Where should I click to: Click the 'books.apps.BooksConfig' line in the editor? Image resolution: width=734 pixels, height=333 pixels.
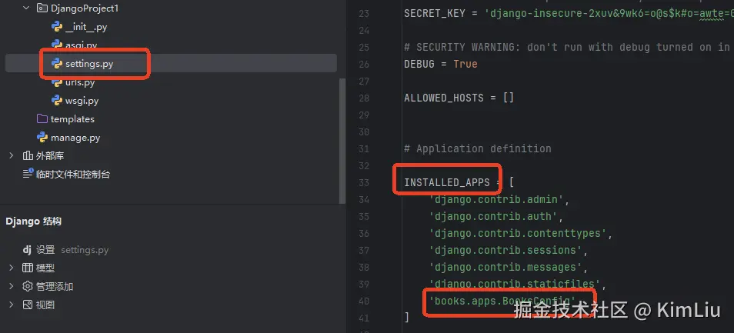pos(503,300)
